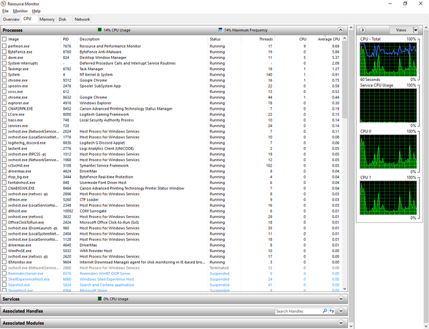Select the WmiPrvSE.exe process name
Viewport: 429px width, 329px height.
click(x=19, y=251)
